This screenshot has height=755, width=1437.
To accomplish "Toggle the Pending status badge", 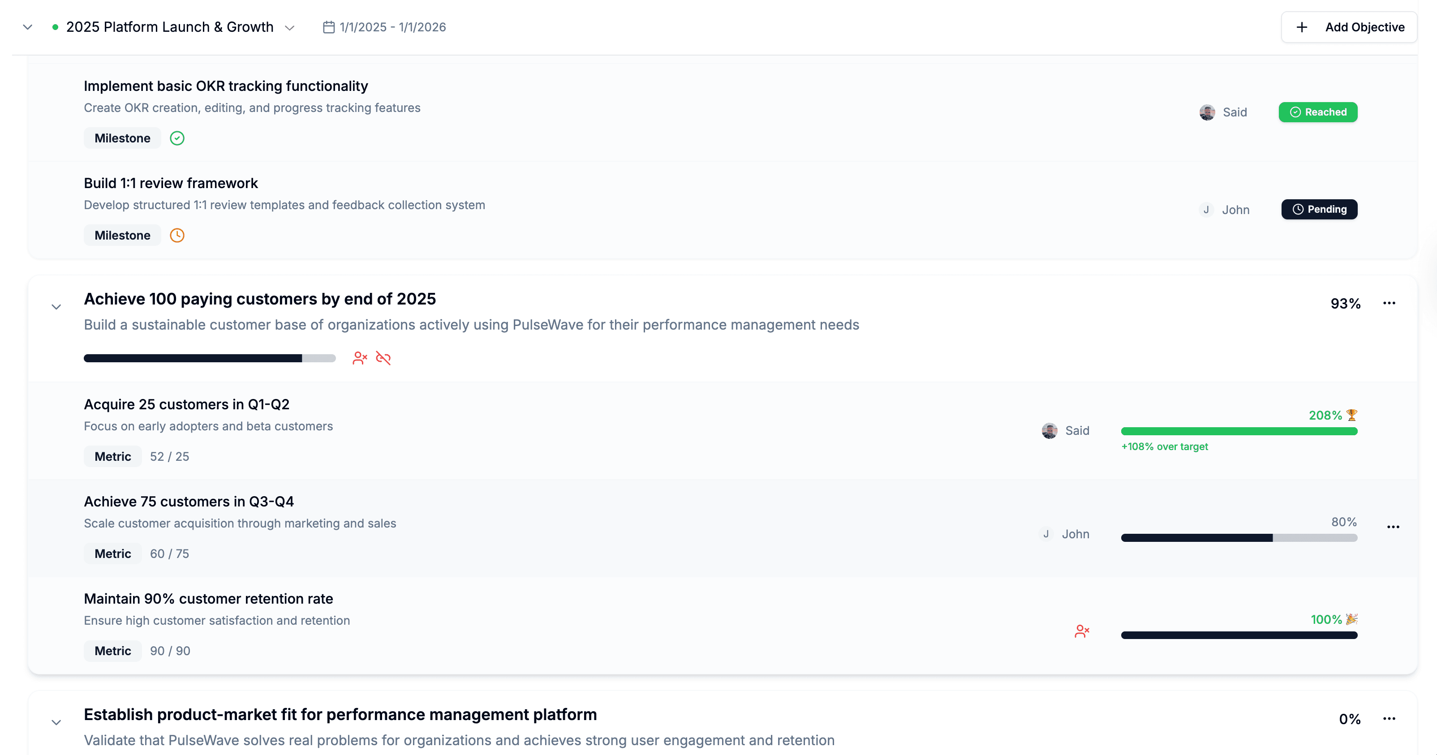I will (1319, 210).
